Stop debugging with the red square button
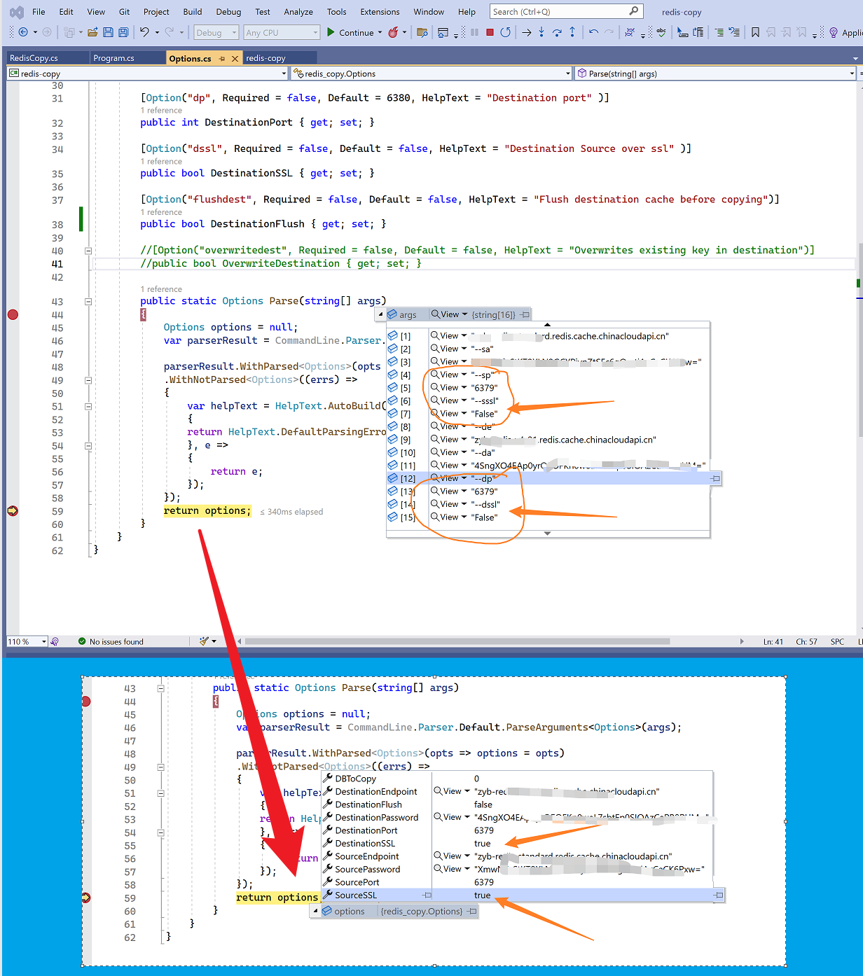The width and height of the screenshot is (863, 976). tap(490, 32)
